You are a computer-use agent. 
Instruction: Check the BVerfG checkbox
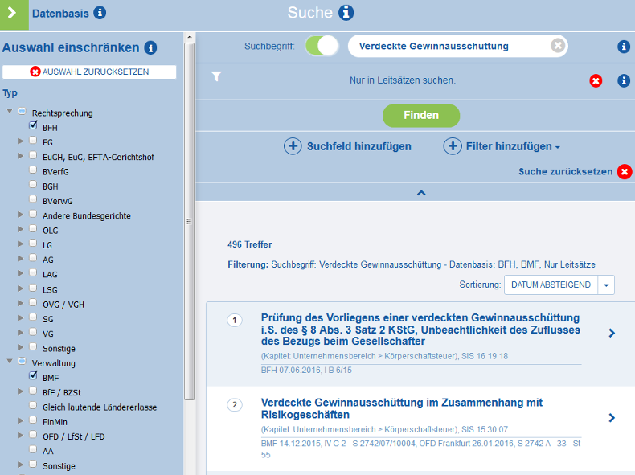coord(33,170)
